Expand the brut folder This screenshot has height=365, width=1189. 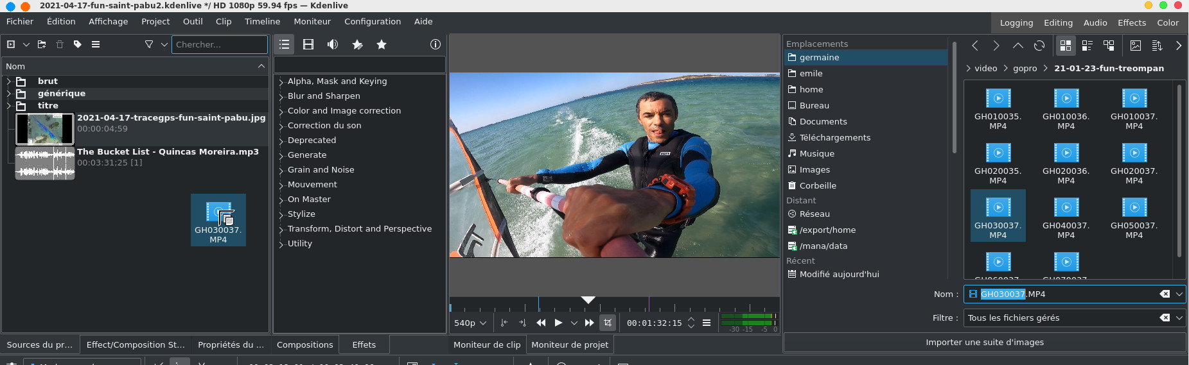tap(8, 81)
